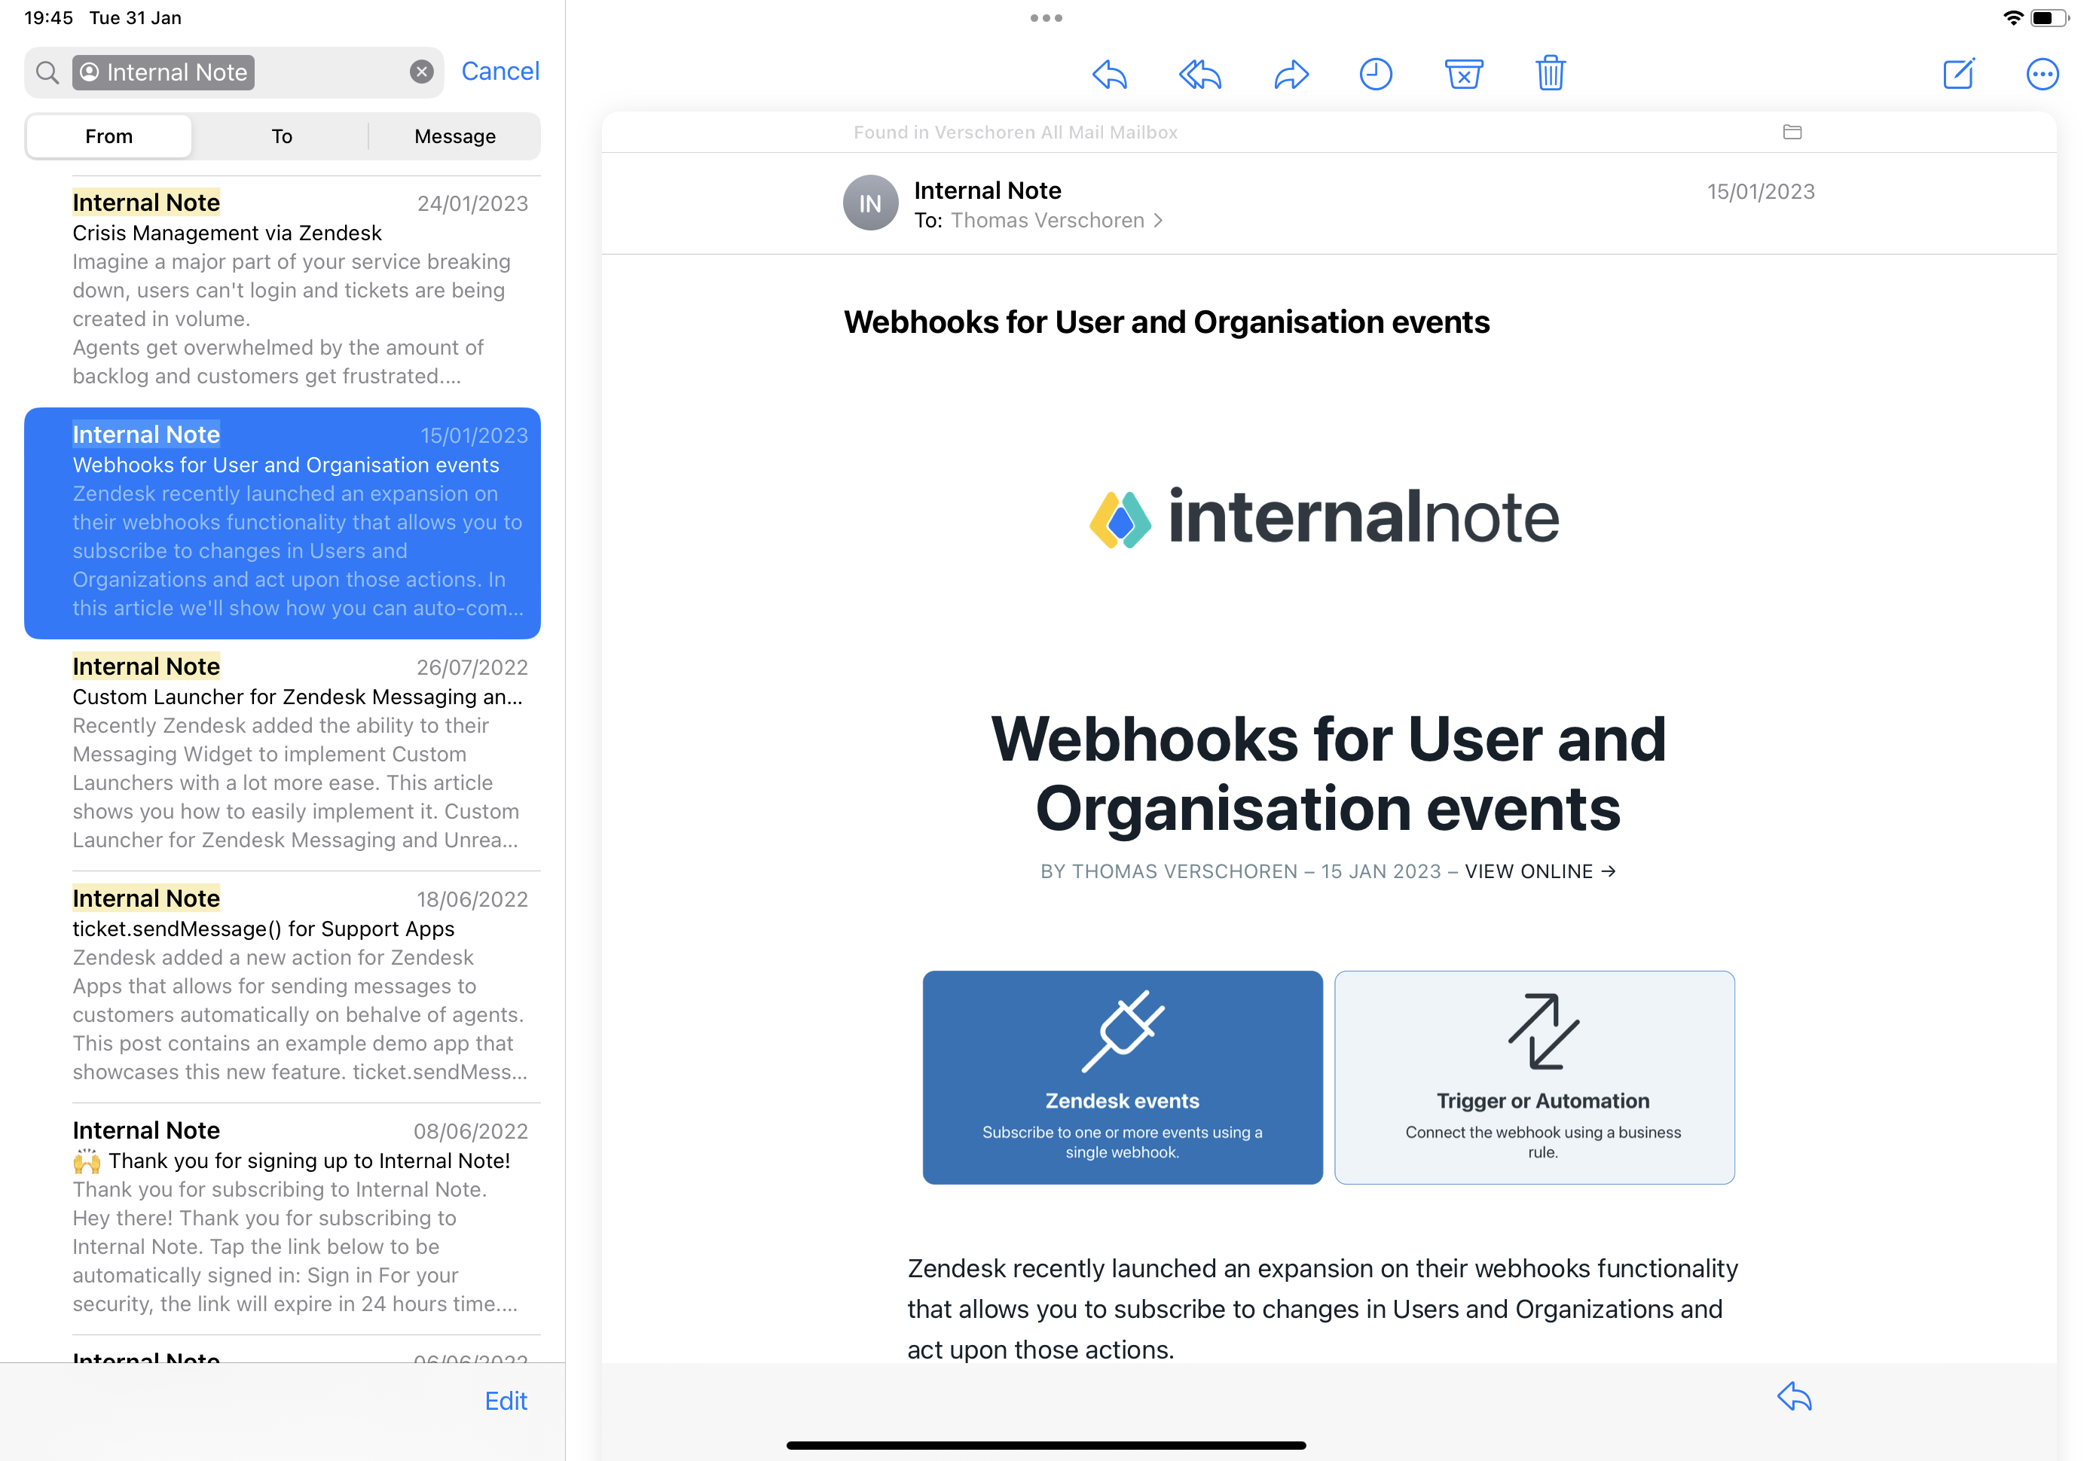Tap the battery status icon
The image size is (2093, 1461).
[x=2049, y=17]
